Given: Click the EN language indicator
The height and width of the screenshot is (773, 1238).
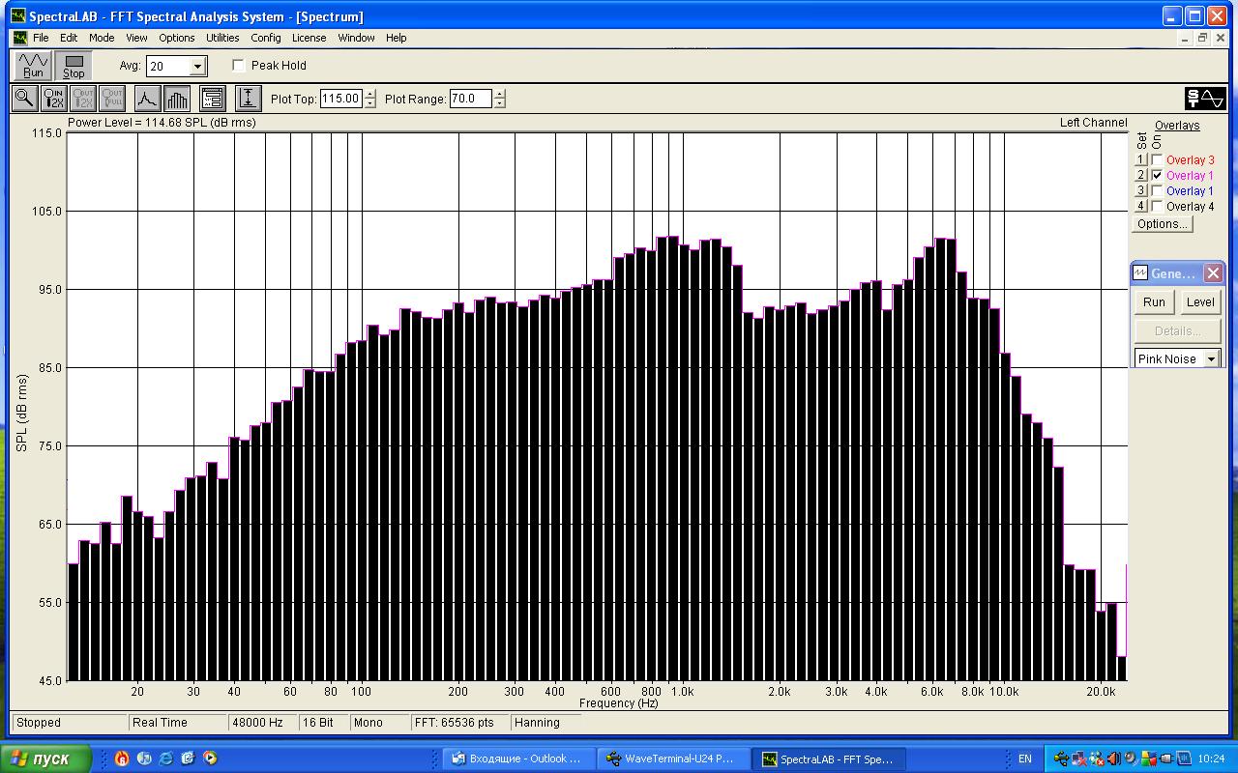Looking at the screenshot, I should click(x=1025, y=759).
